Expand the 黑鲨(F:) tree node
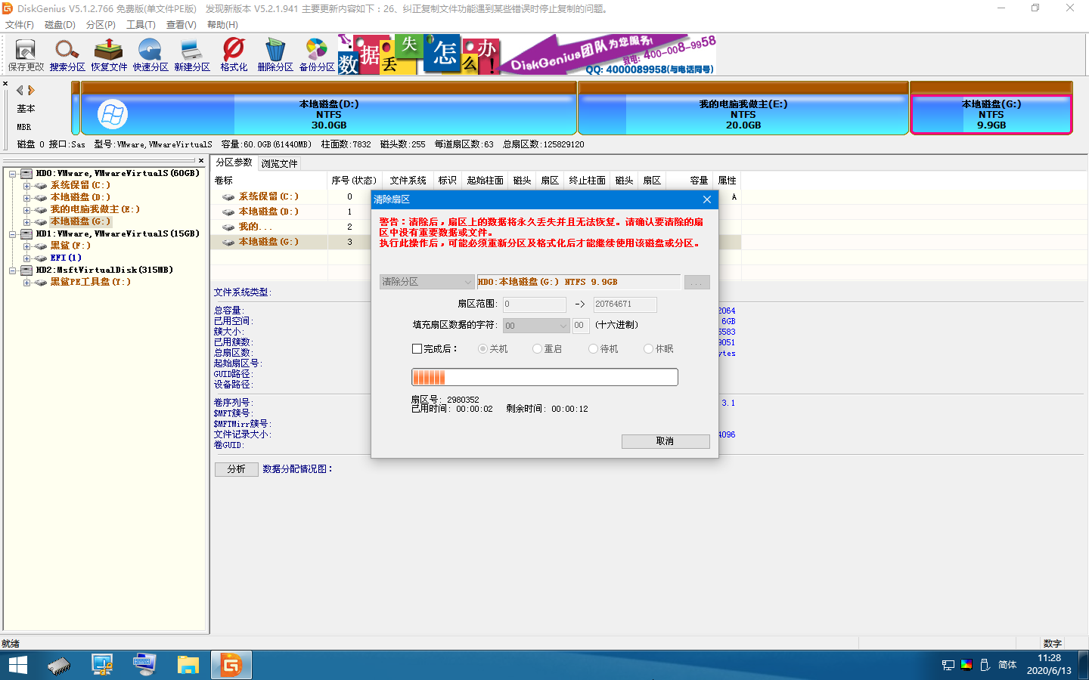Screen dimensions: 1089x680 [x=26, y=246]
